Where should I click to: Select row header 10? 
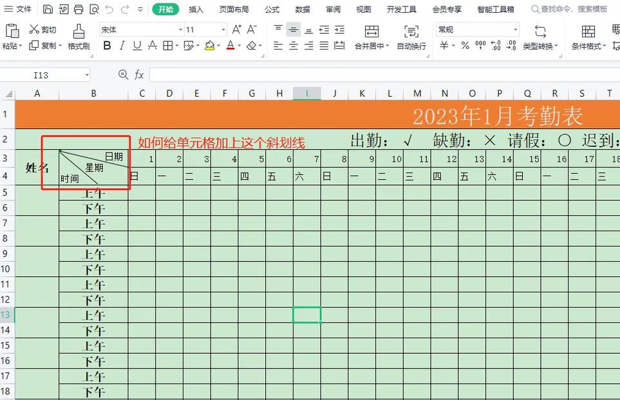5,269
